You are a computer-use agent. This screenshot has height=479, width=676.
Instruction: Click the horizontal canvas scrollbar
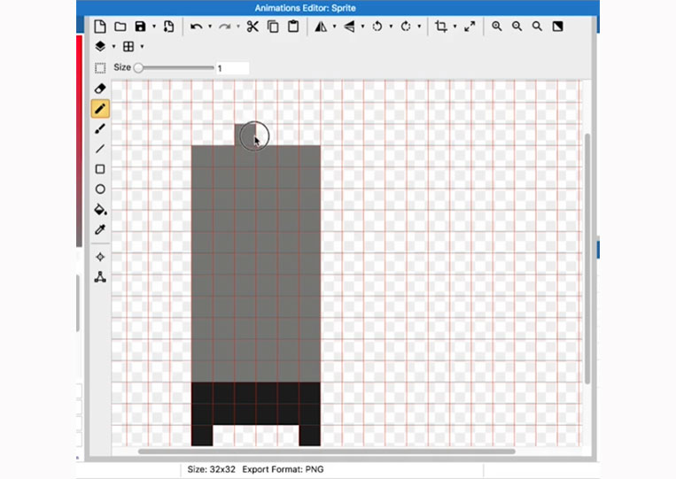326,452
